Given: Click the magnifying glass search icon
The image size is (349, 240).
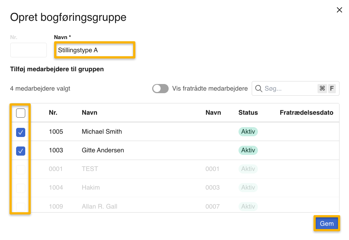Looking at the screenshot, I should click(259, 88).
